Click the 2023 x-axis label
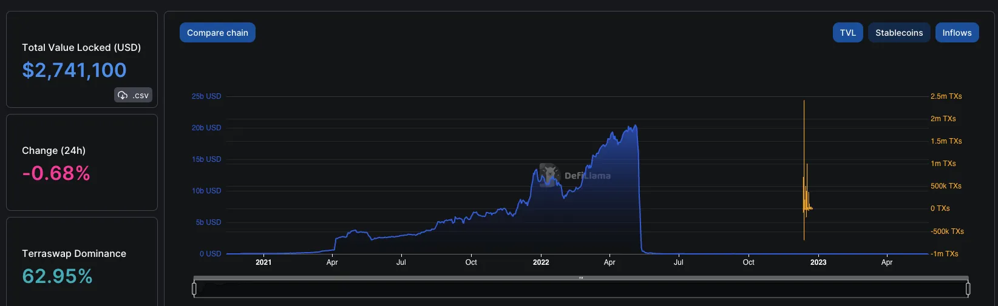 (x=818, y=262)
